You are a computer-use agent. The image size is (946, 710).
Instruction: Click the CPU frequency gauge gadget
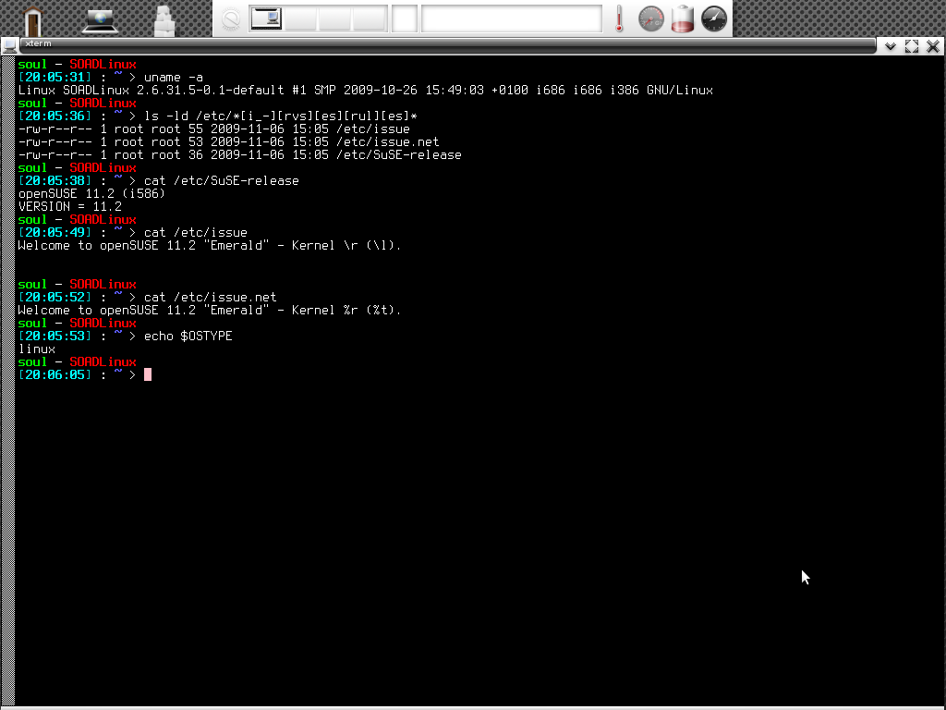point(651,18)
